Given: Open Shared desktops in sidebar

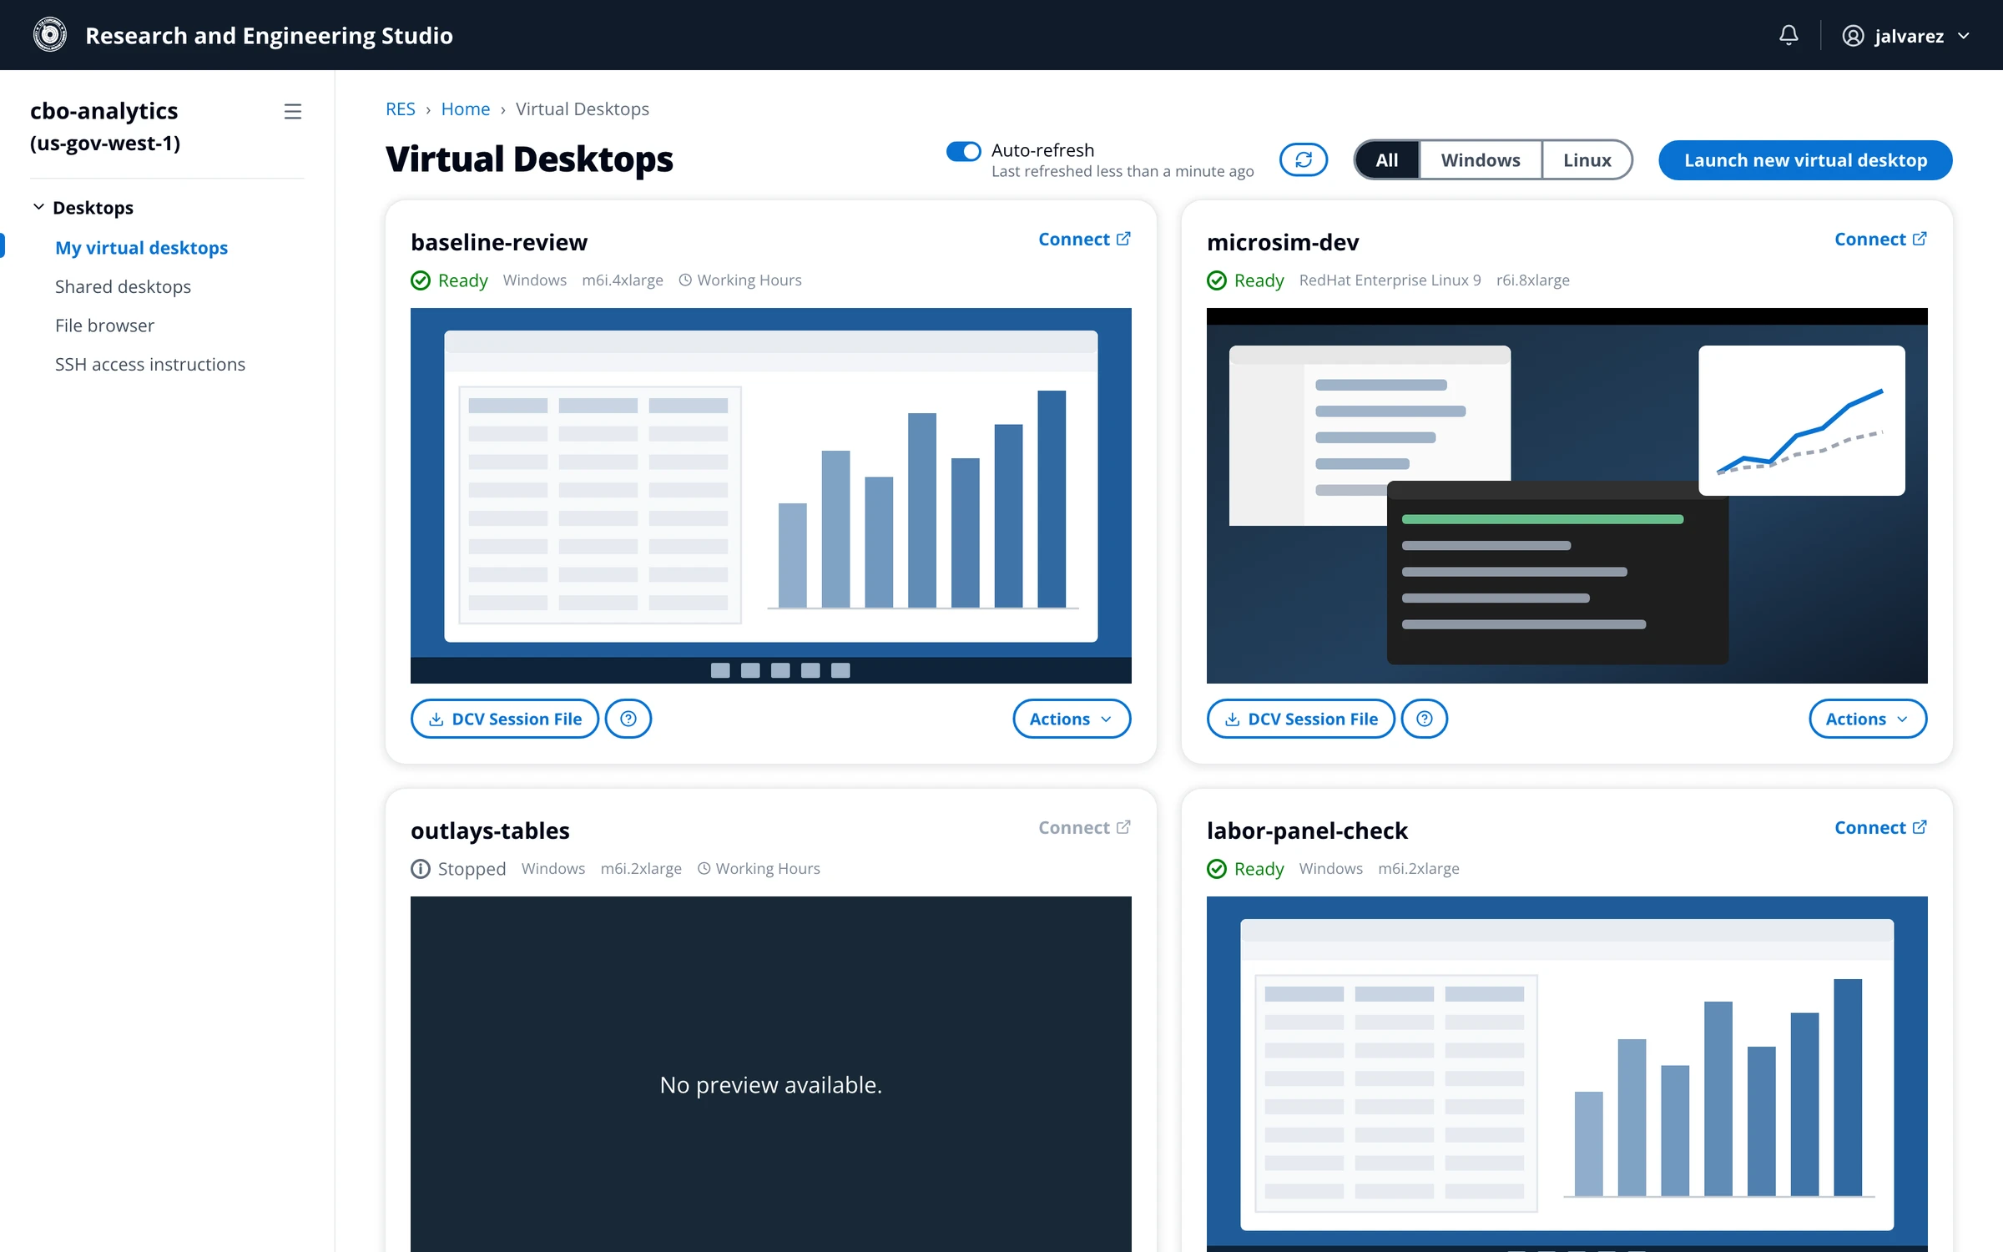Looking at the screenshot, I should click(x=123, y=286).
